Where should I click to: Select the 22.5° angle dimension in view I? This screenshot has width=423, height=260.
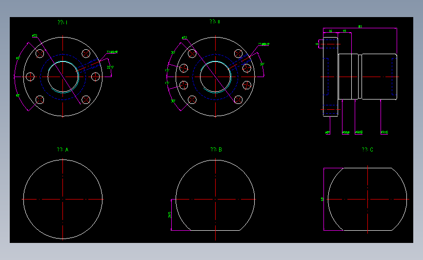click(x=110, y=67)
